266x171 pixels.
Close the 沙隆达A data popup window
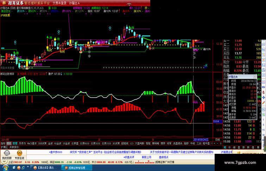click(x=255, y=77)
